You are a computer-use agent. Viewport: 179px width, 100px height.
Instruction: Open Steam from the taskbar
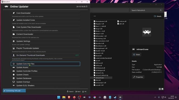(115, 97)
